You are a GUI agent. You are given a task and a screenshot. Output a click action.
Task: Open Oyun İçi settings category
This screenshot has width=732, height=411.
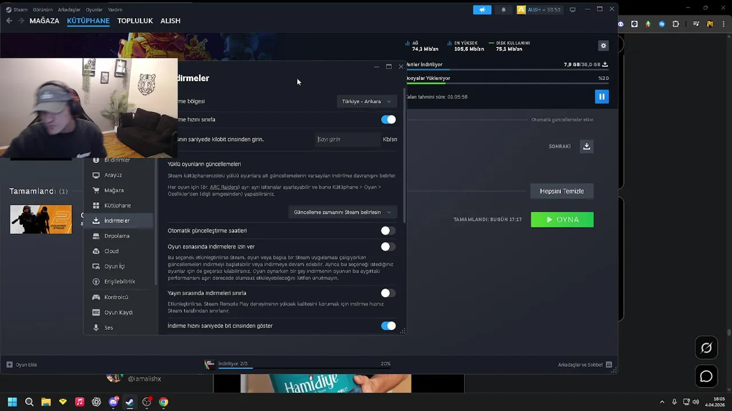[120, 267]
